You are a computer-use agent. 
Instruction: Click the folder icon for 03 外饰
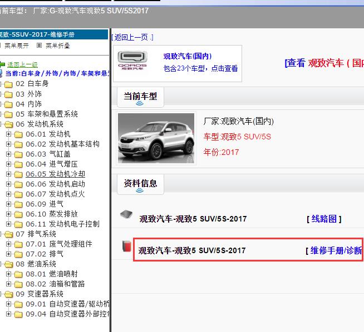point(8,94)
